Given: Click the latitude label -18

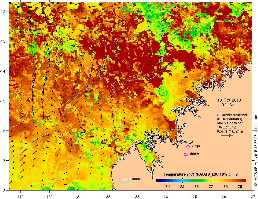Looking at the screenshot, I should click(3, 190).
